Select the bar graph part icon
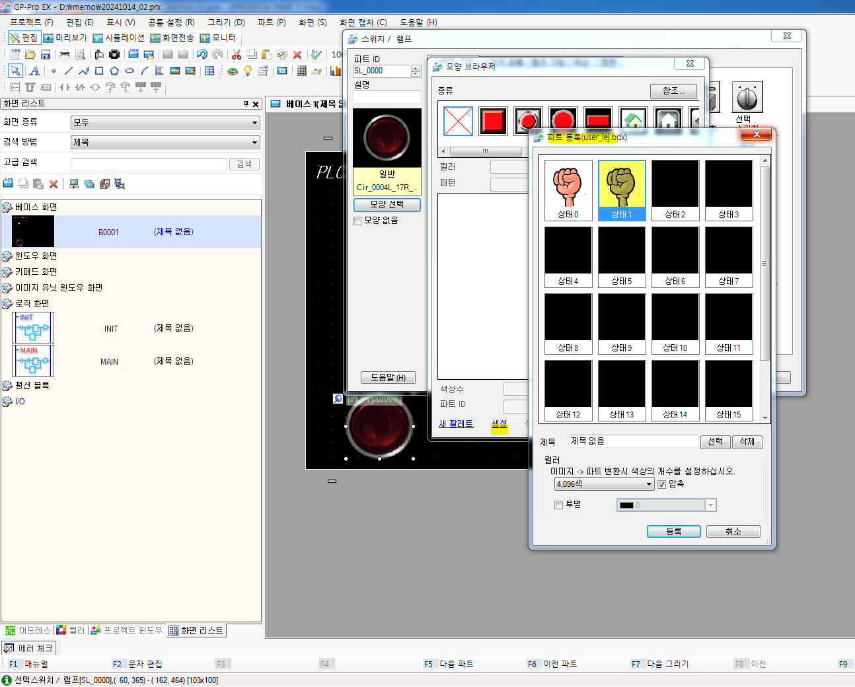The height and width of the screenshot is (687, 855). click(x=336, y=71)
